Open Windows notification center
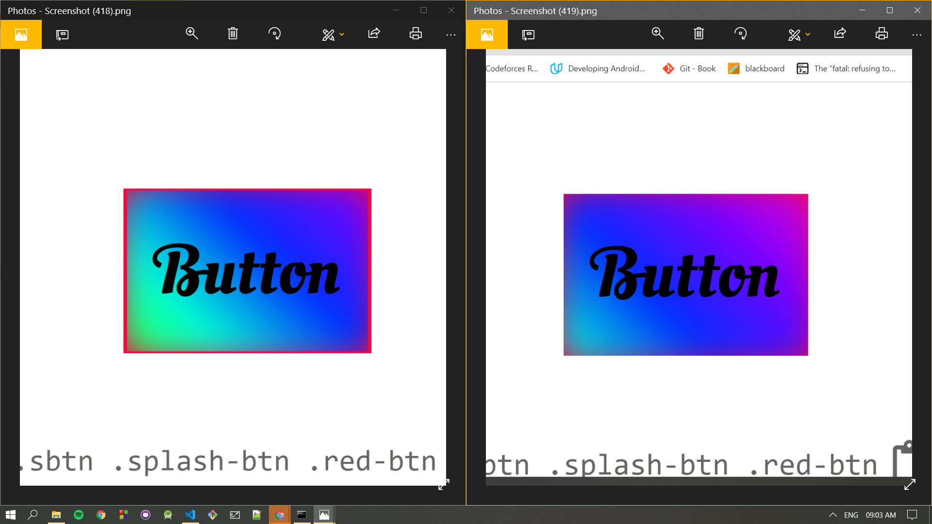Viewport: 932px width, 524px height. (x=912, y=515)
